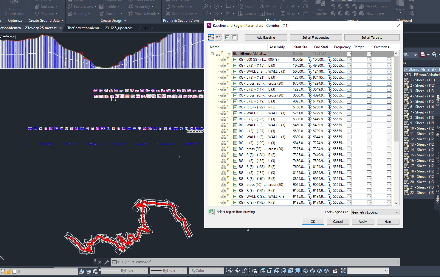Toggle checkbox for RG - L (3) - (125)
Screen dimensions: 440x277
235,119
